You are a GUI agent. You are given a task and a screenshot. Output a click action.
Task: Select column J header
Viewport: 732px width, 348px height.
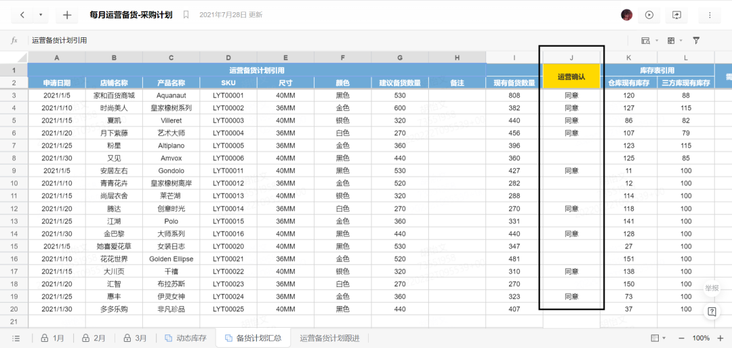coord(571,58)
